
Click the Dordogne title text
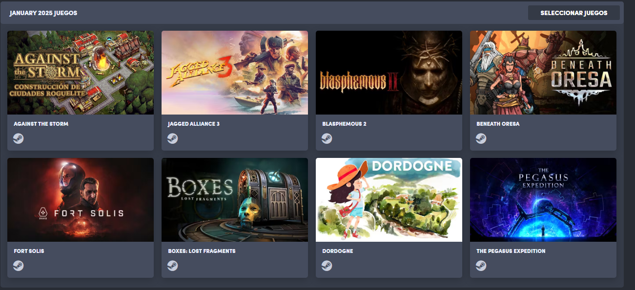[x=337, y=251]
